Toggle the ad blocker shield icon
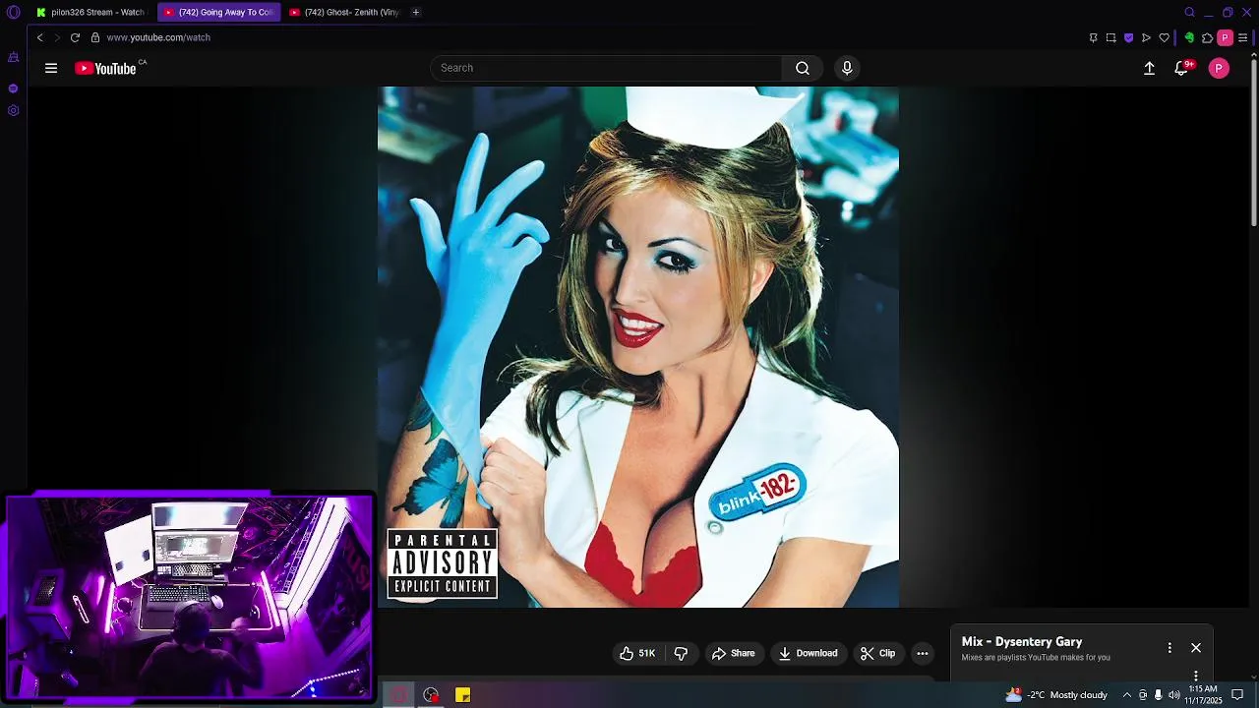The height and width of the screenshot is (708, 1259). pos(1128,37)
